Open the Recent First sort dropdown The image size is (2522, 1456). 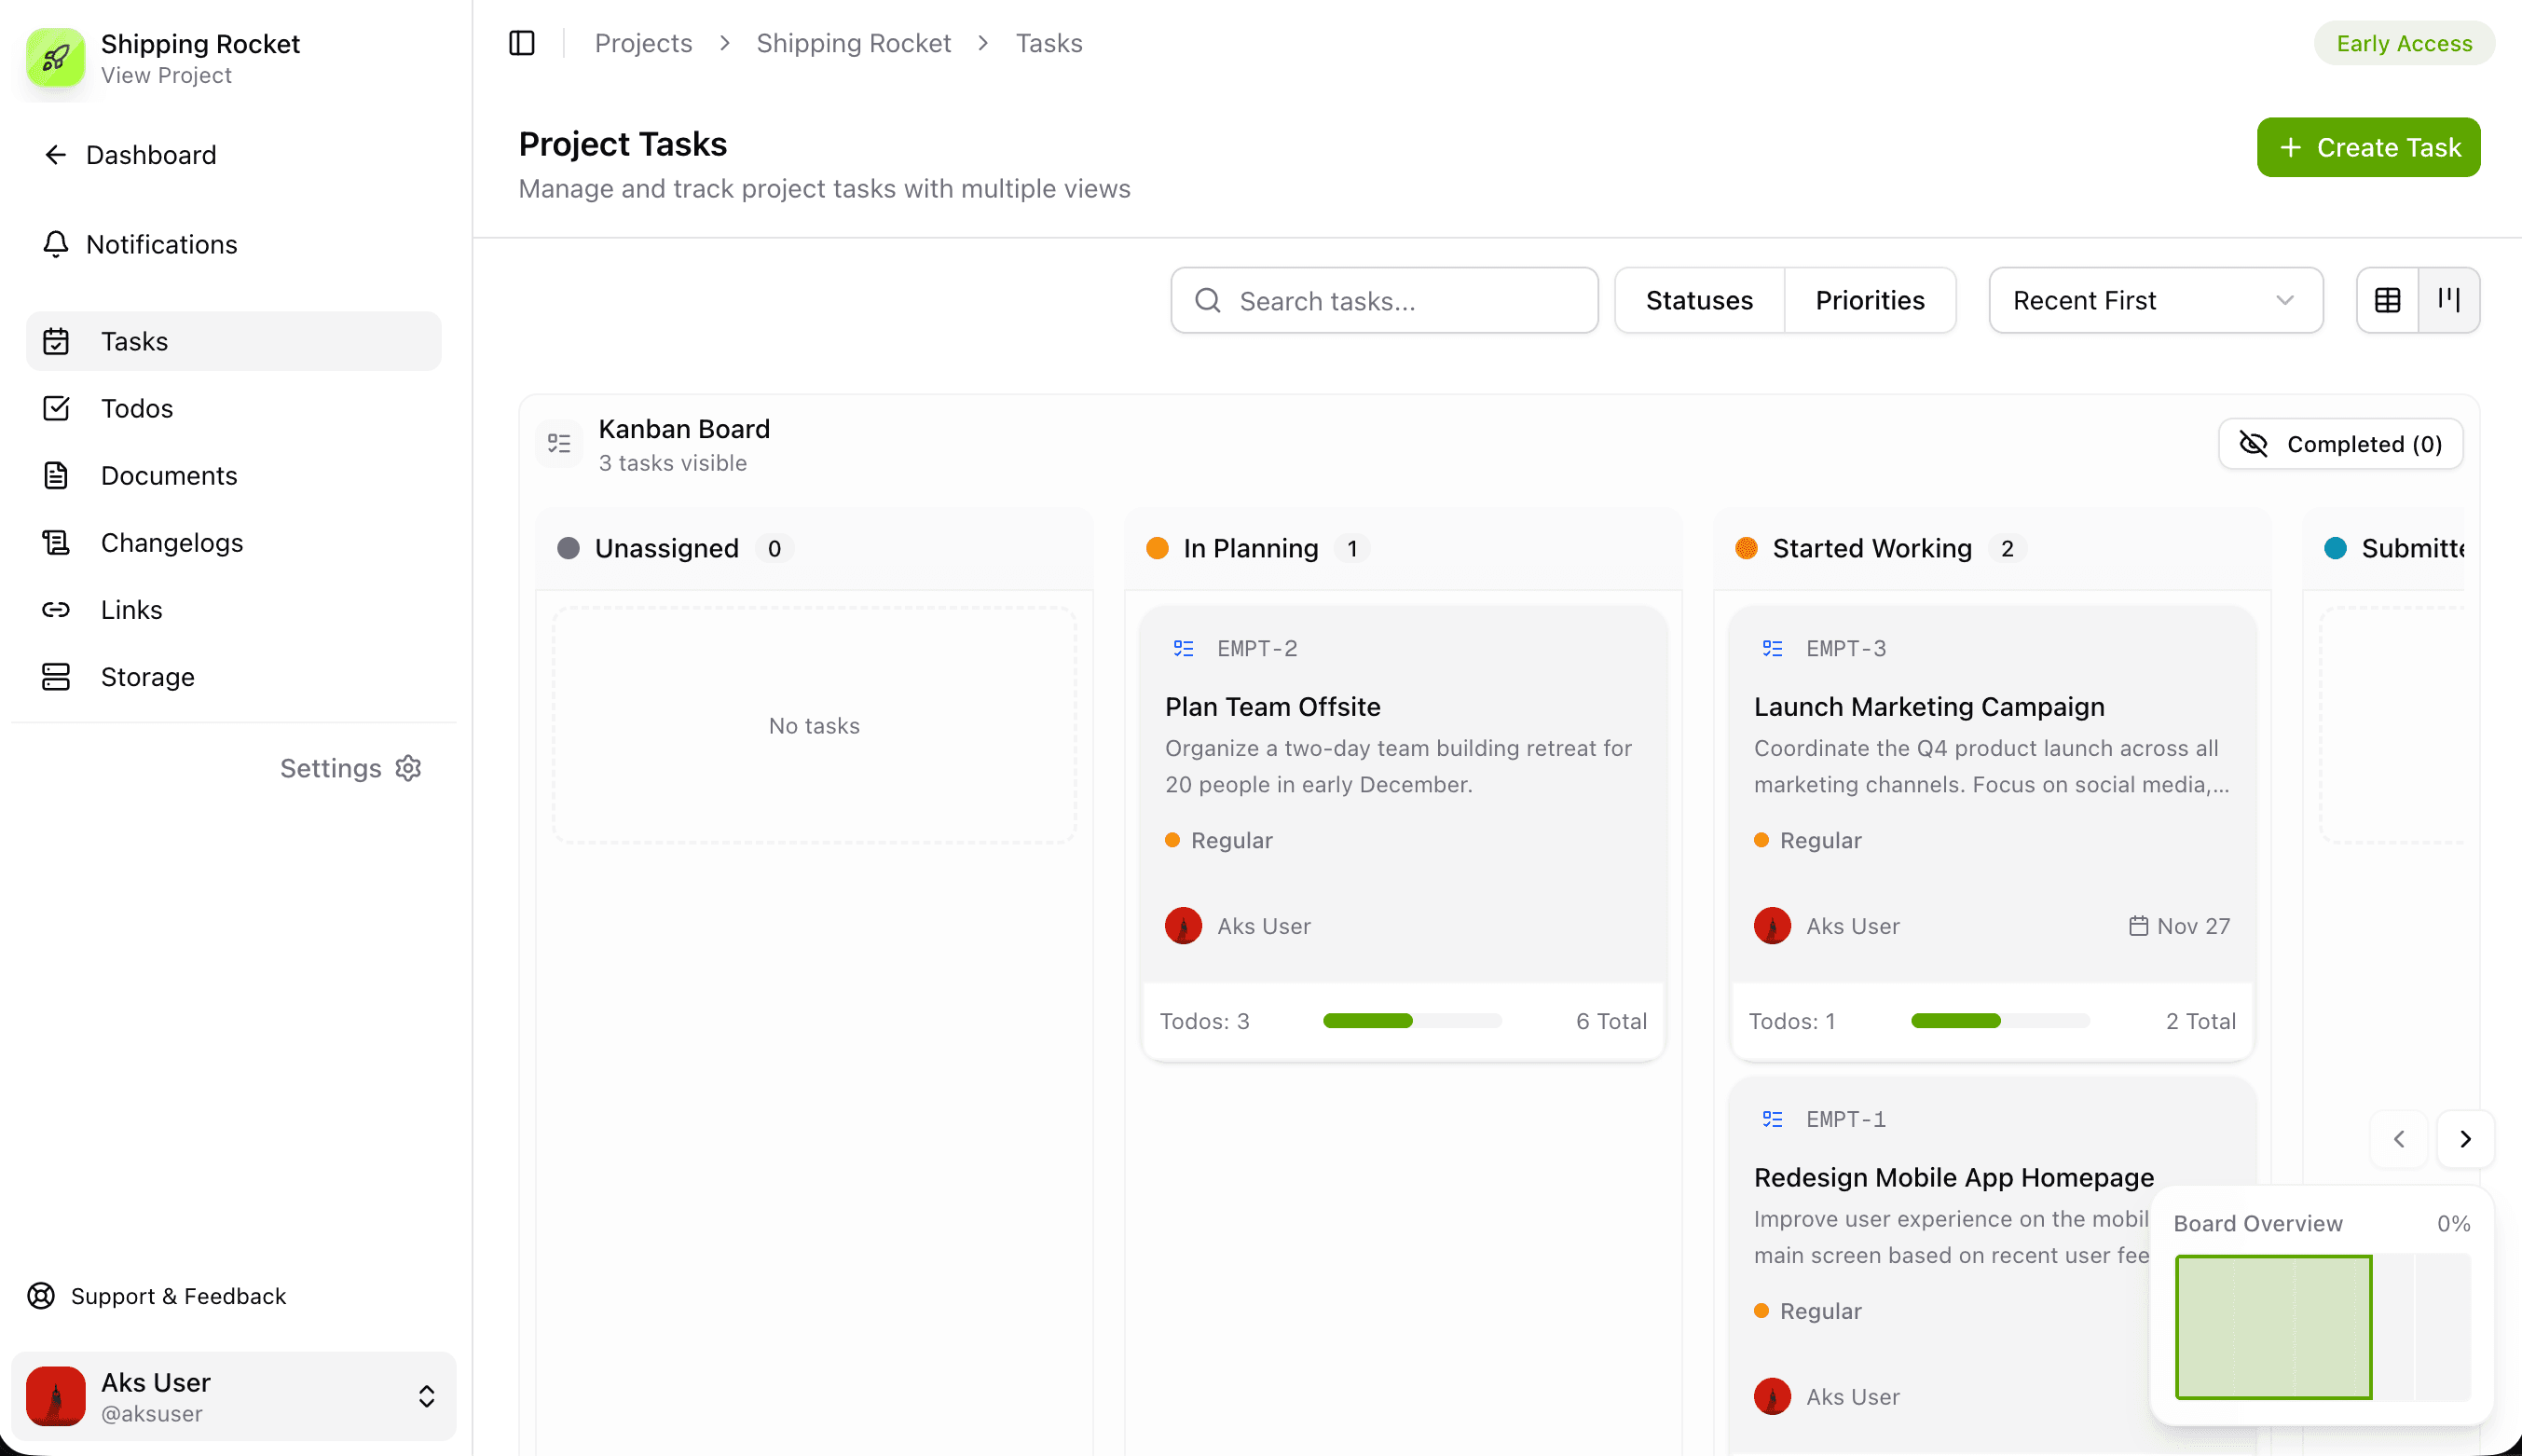(x=2155, y=300)
